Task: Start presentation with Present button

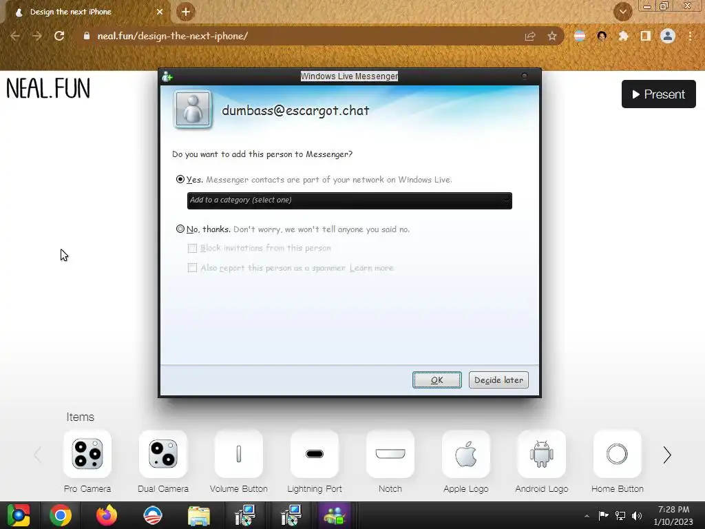Action: 659,94
